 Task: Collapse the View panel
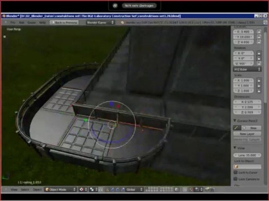(x=235, y=148)
